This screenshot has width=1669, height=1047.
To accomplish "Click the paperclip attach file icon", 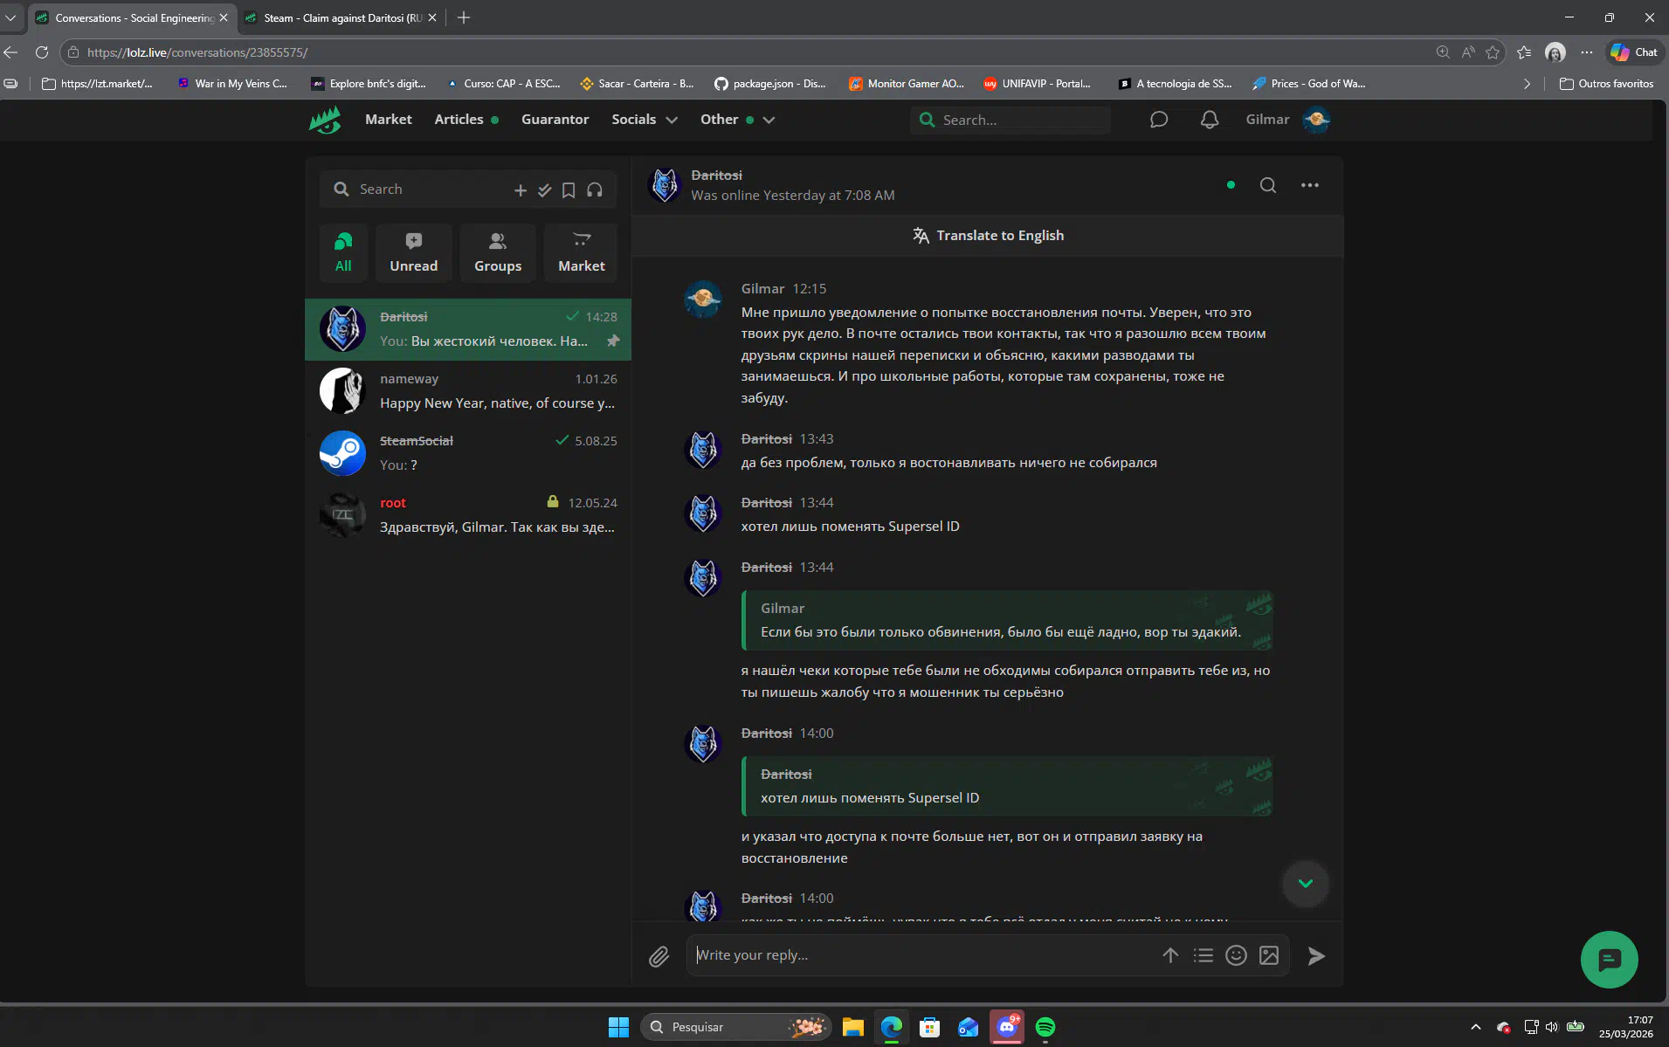I will click(659, 956).
